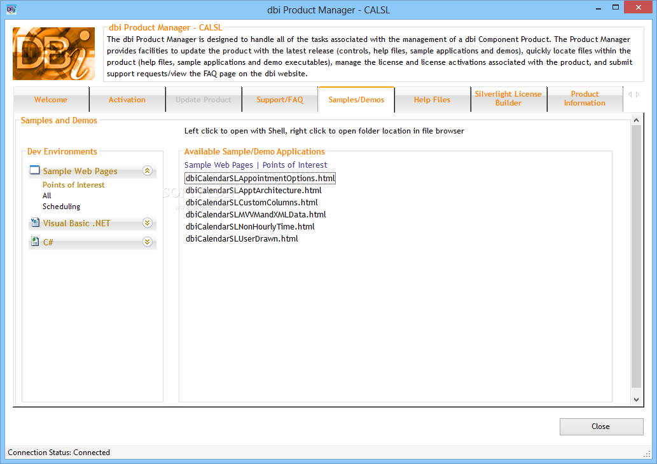This screenshot has height=464, width=657.
Task: Select the Update Product tab
Action: coord(204,100)
